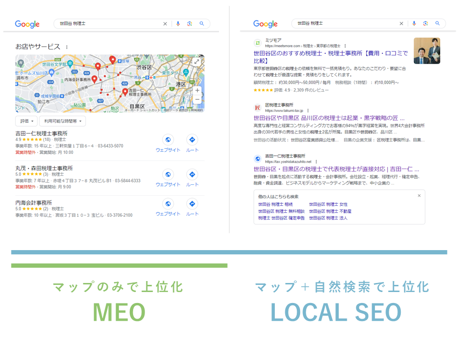Click the 匠税理士事務所 site favicon
Screen dimensions: 458x343
click(258, 108)
